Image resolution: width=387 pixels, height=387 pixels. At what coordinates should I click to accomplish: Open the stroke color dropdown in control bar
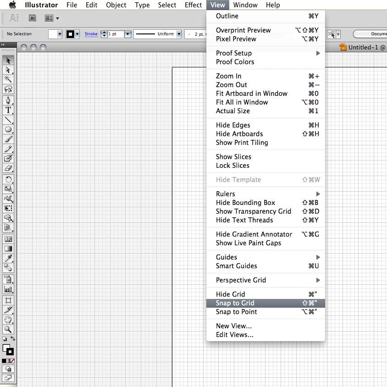coord(77,34)
